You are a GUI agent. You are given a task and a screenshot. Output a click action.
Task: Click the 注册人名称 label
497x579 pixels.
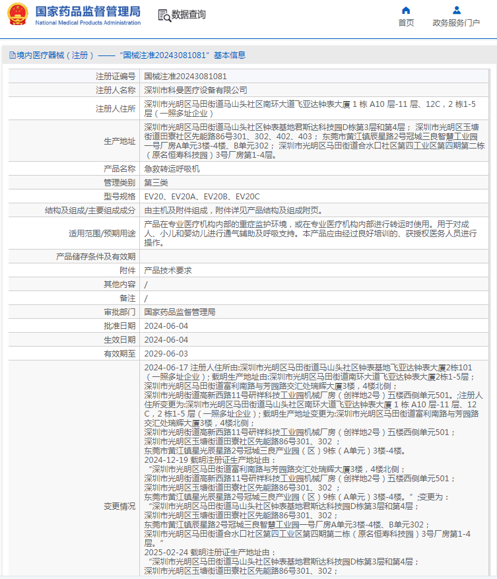116,90
